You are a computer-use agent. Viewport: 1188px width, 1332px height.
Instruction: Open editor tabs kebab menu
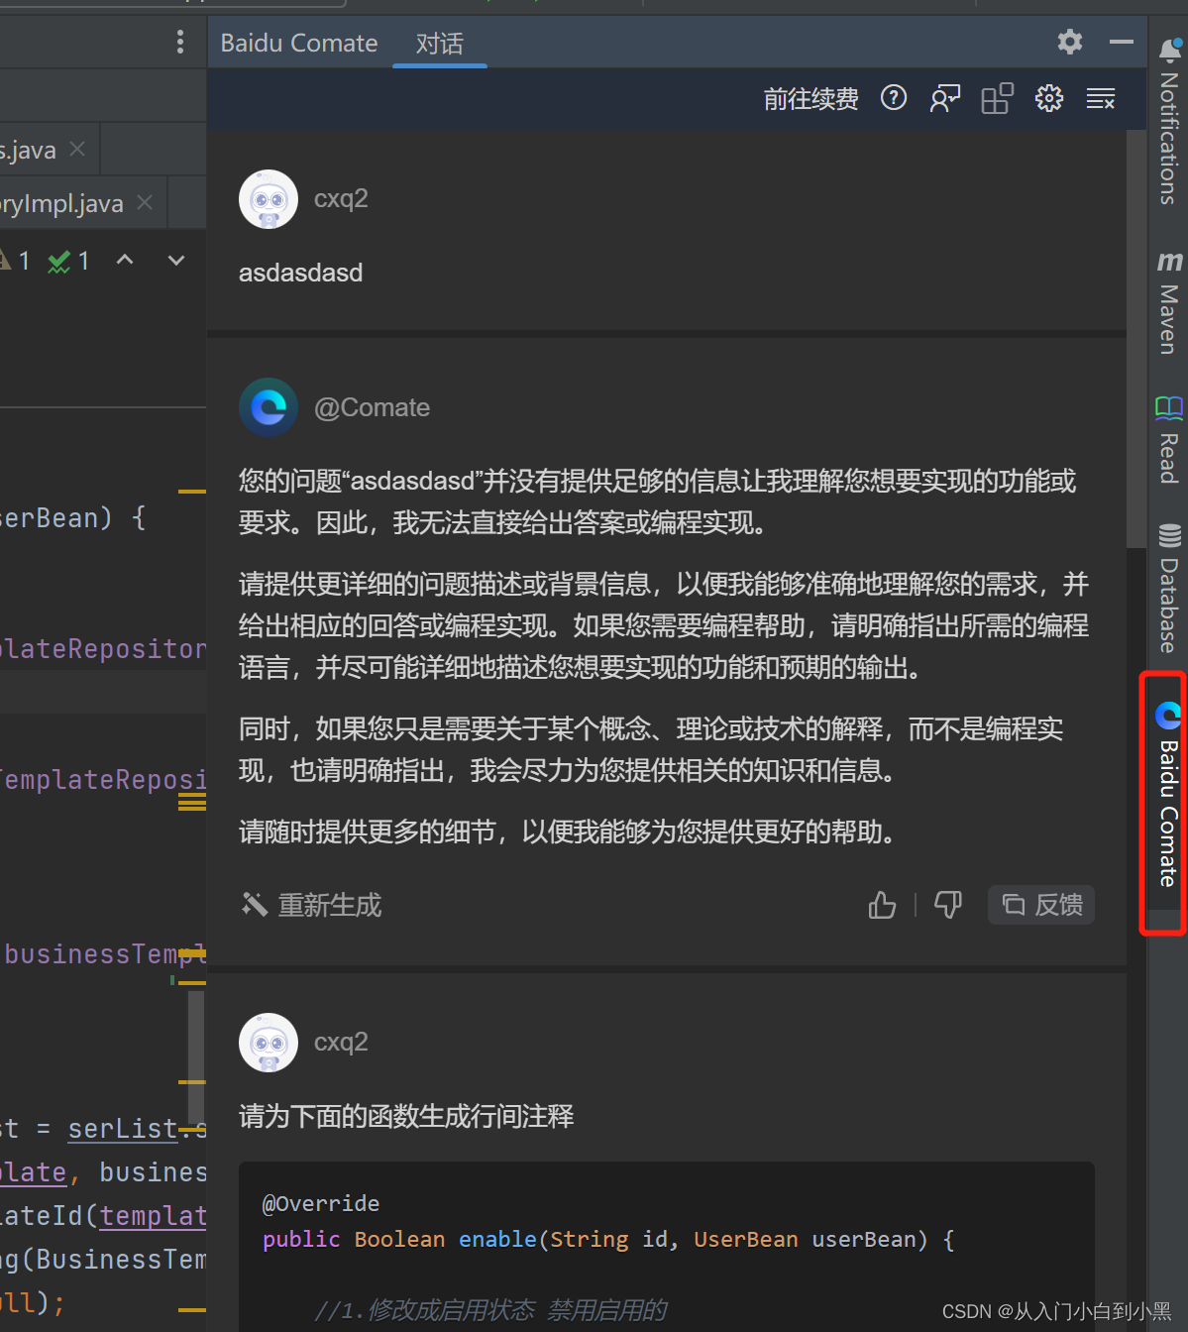click(x=179, y=42)
